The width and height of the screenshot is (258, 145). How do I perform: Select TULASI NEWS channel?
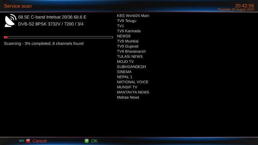[130, 56]
